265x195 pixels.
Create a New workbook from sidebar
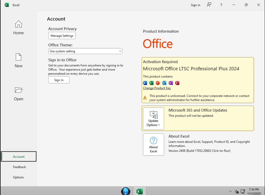click(18, 61)
